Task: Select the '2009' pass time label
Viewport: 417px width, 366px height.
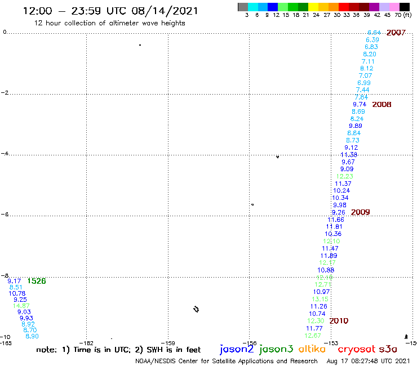Action: coord(360,212)
